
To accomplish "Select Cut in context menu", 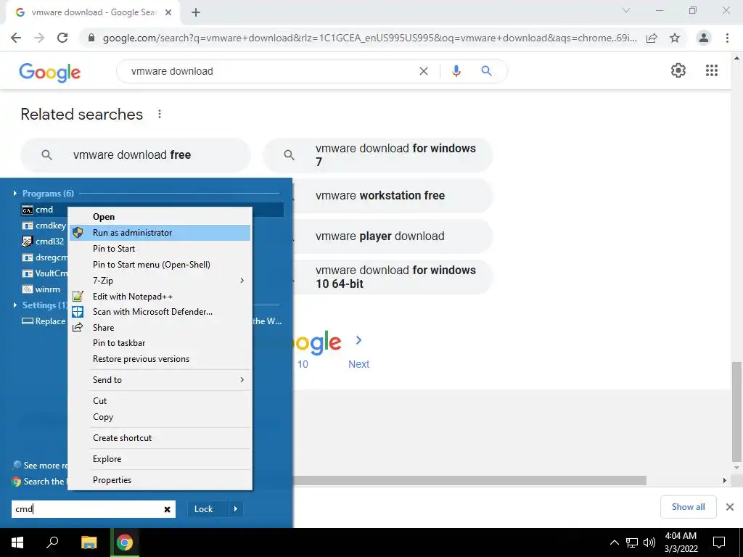I will click(160, 400).
